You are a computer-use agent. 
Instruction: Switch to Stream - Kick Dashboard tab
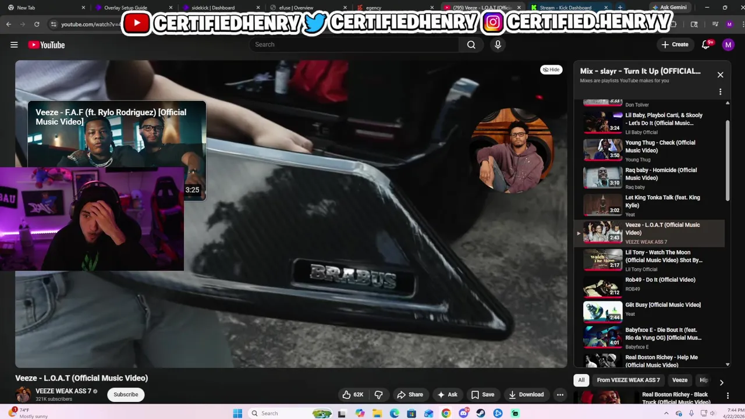pyautogui.click(x=568, y=8)
